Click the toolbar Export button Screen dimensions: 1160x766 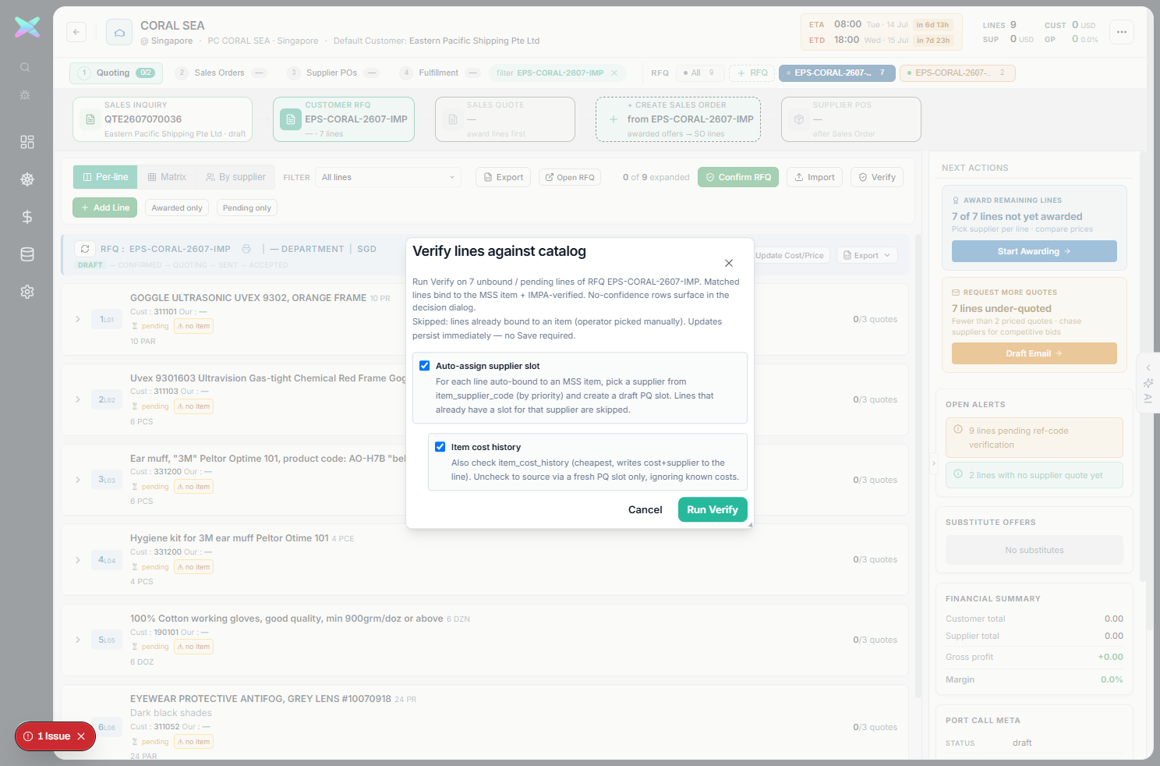[503, 177]
